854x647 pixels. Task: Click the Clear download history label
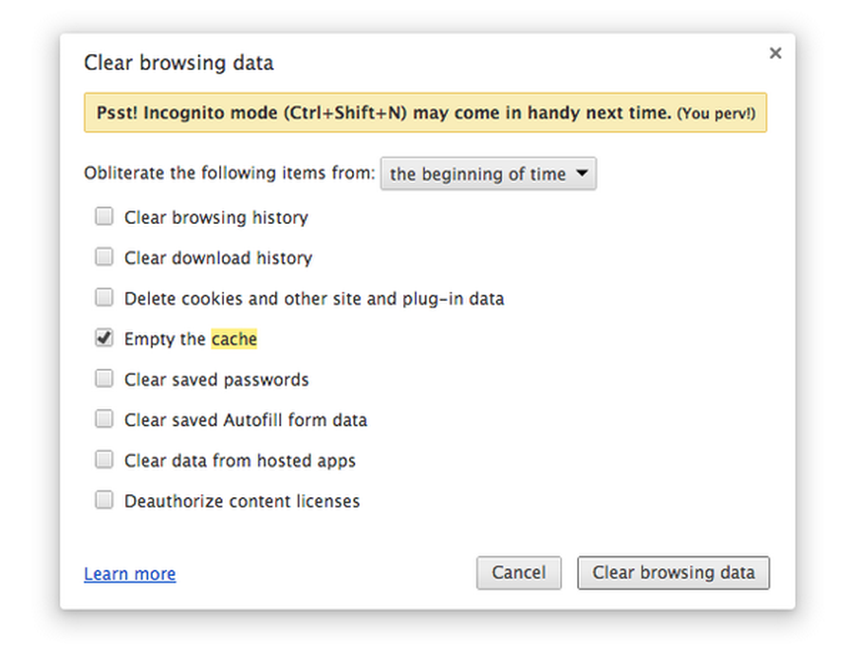tap(218, 258)
